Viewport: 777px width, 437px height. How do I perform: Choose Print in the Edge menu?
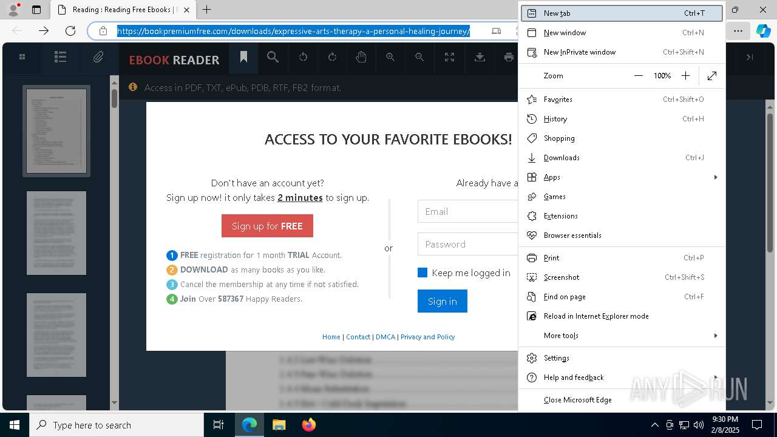tap(622, 258)
